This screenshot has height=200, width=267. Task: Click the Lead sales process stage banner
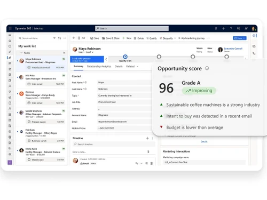[87, 59]
